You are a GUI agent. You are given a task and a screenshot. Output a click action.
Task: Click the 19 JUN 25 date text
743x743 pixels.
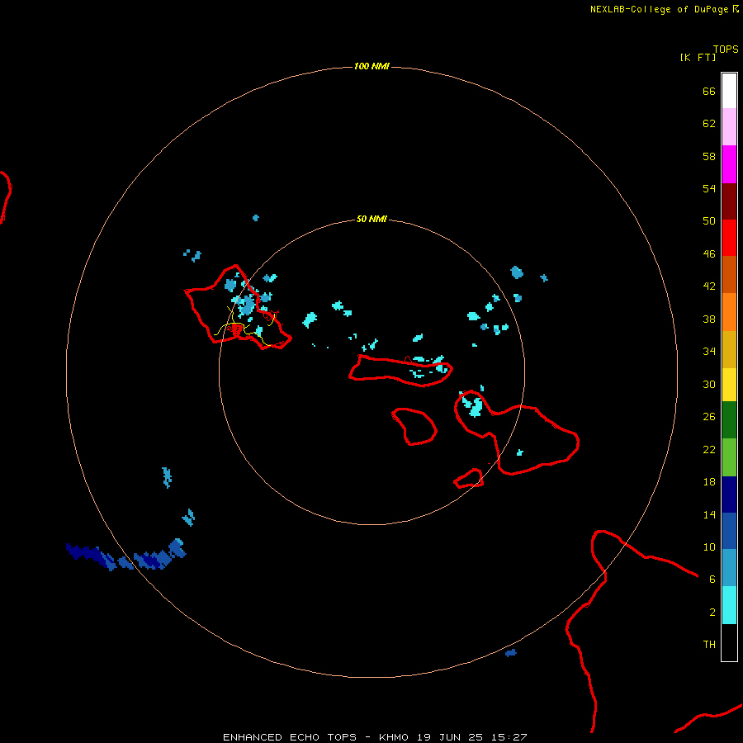pyautogui.click(x=450, y=737)
